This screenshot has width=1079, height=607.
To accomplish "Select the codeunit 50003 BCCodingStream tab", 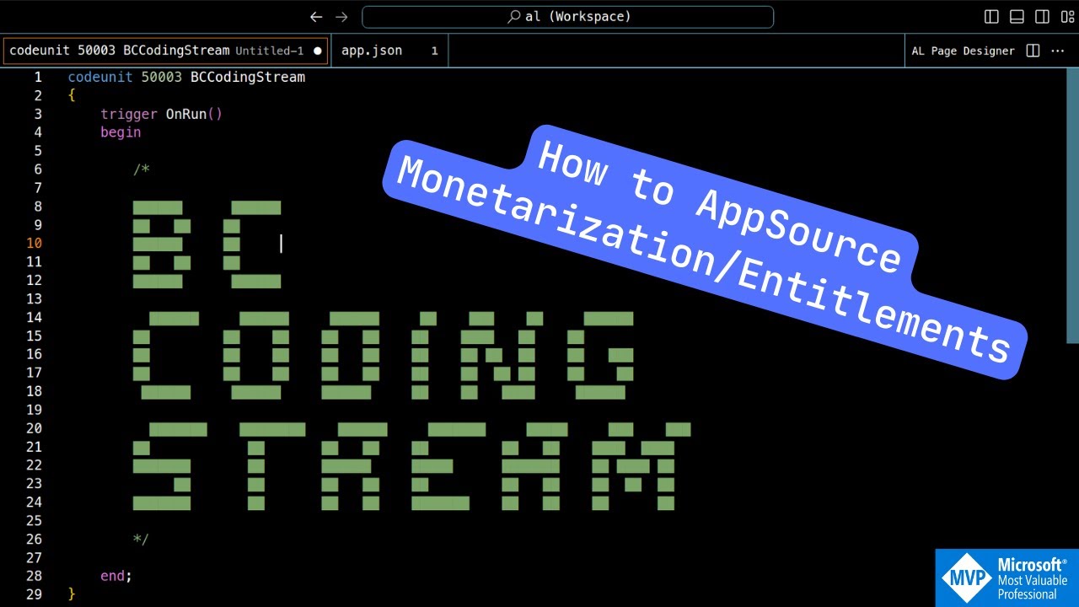I will click(x=165, y=51).
